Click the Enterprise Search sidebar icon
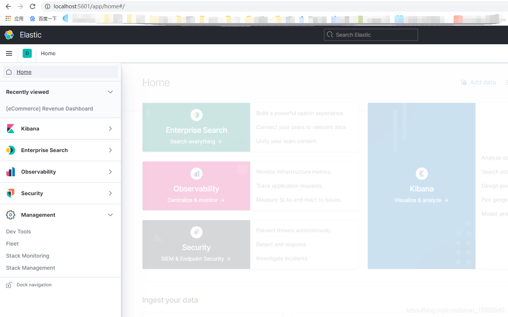The image size is (508, 317). (11, 150)
